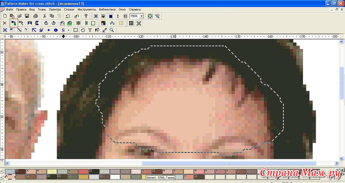Image resolution: width=345 pixels, height=183 pixels.
Task: Select the red palette swatch
Action: (84, 171)
